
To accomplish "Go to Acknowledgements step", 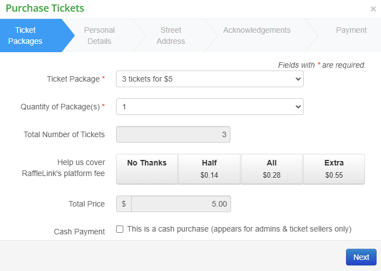I will [x=257, y=31].
